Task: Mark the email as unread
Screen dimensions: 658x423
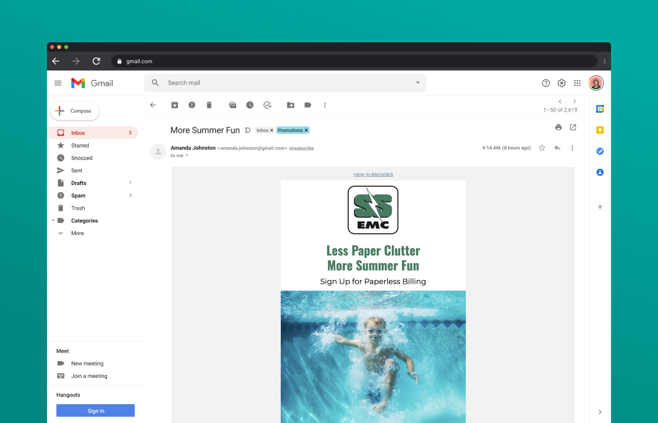Action: point(233,105)
